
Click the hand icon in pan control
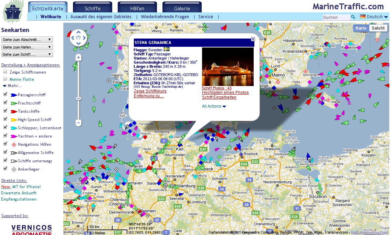(x=78, y=38)
